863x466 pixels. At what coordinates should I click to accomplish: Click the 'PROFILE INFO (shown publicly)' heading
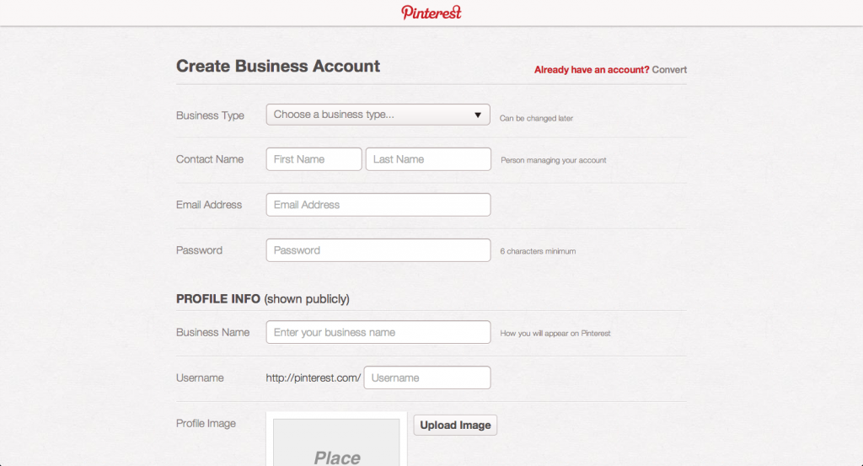263,299
